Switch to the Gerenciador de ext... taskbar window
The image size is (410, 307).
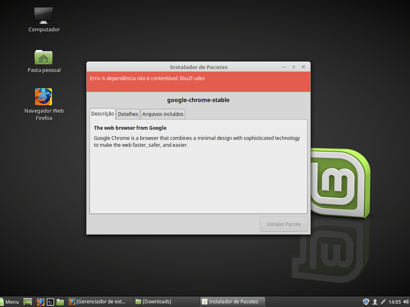pos(100,302)
